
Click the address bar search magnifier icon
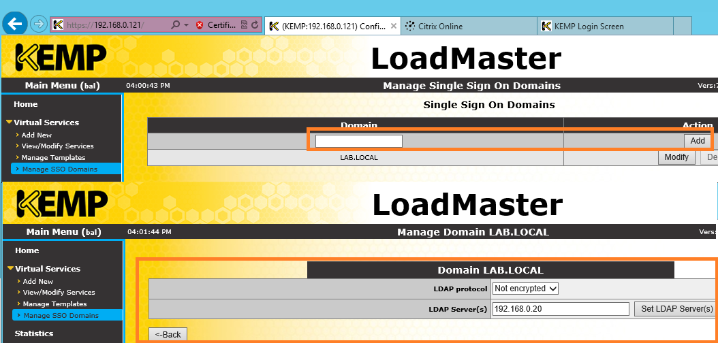click(x=175, y=25)
